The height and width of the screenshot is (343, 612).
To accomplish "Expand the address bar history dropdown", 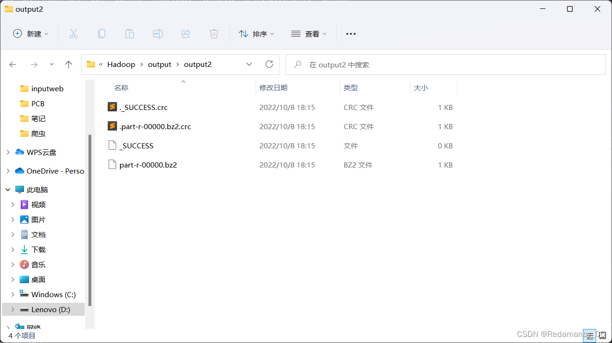I will click(x=249, y=65).
